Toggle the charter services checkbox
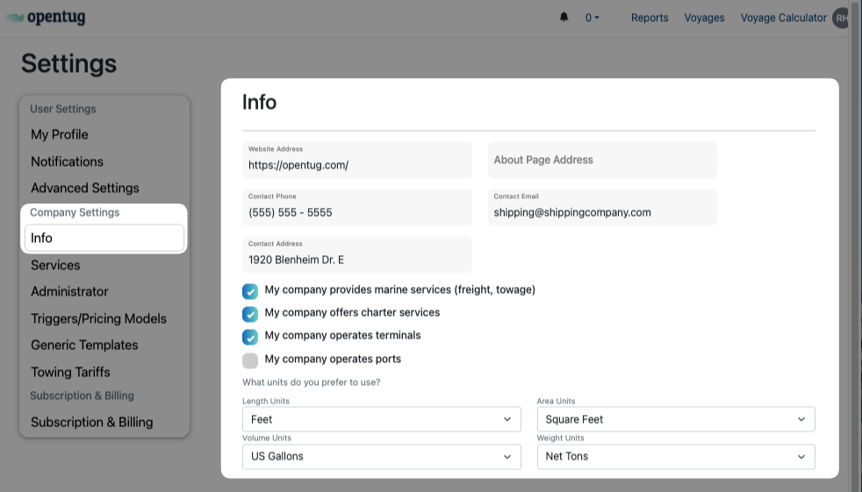The width and height of the screenshot is (862, 492). tap(250, 314)
